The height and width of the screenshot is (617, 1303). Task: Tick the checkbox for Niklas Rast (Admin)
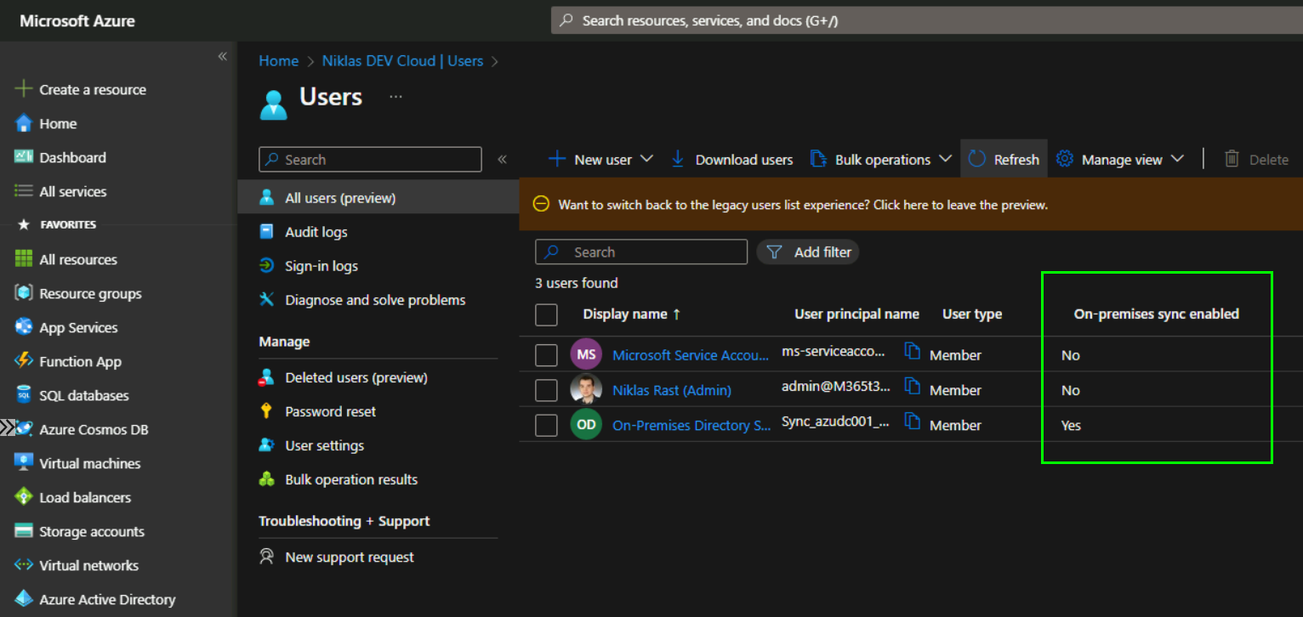pos(546,390)
